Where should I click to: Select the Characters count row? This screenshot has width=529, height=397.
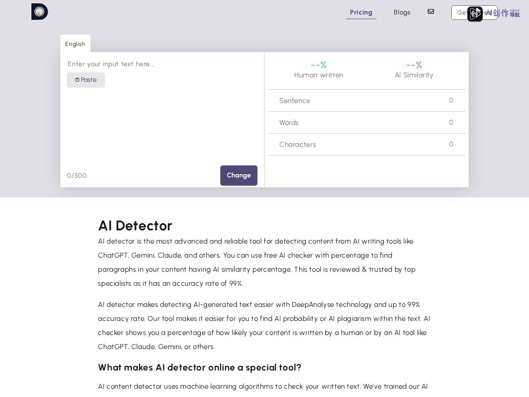pos(367,144)
